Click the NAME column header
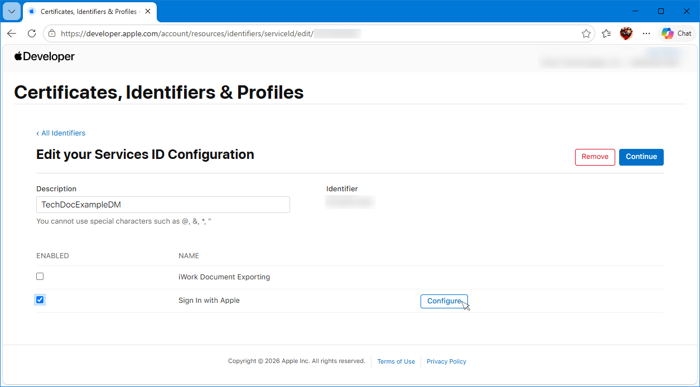Viewport: 700px width, 387px height. tap(189, 256)
